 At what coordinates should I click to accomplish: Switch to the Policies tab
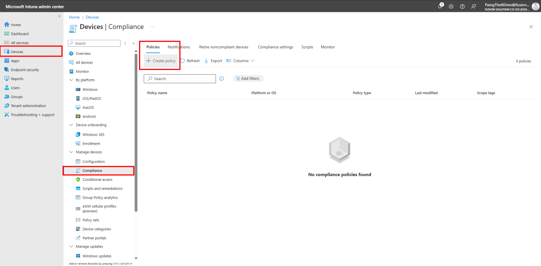[x=153, y=47]
